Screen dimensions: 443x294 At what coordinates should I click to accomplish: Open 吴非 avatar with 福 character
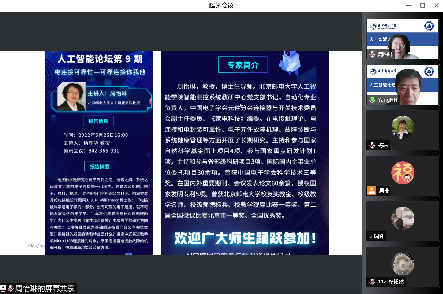[x=403, y=173]
